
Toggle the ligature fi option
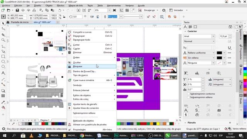(186, 115)
